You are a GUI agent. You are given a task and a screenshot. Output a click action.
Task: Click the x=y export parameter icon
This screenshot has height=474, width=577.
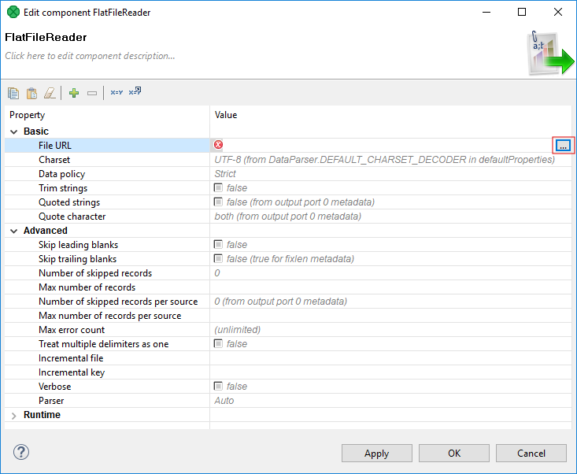click(x=135, y=91)
